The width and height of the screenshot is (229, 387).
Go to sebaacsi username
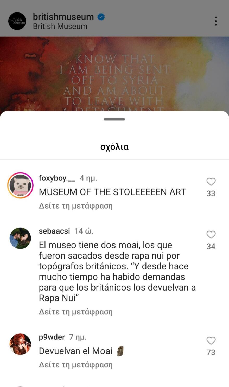[x=54, y=231]
